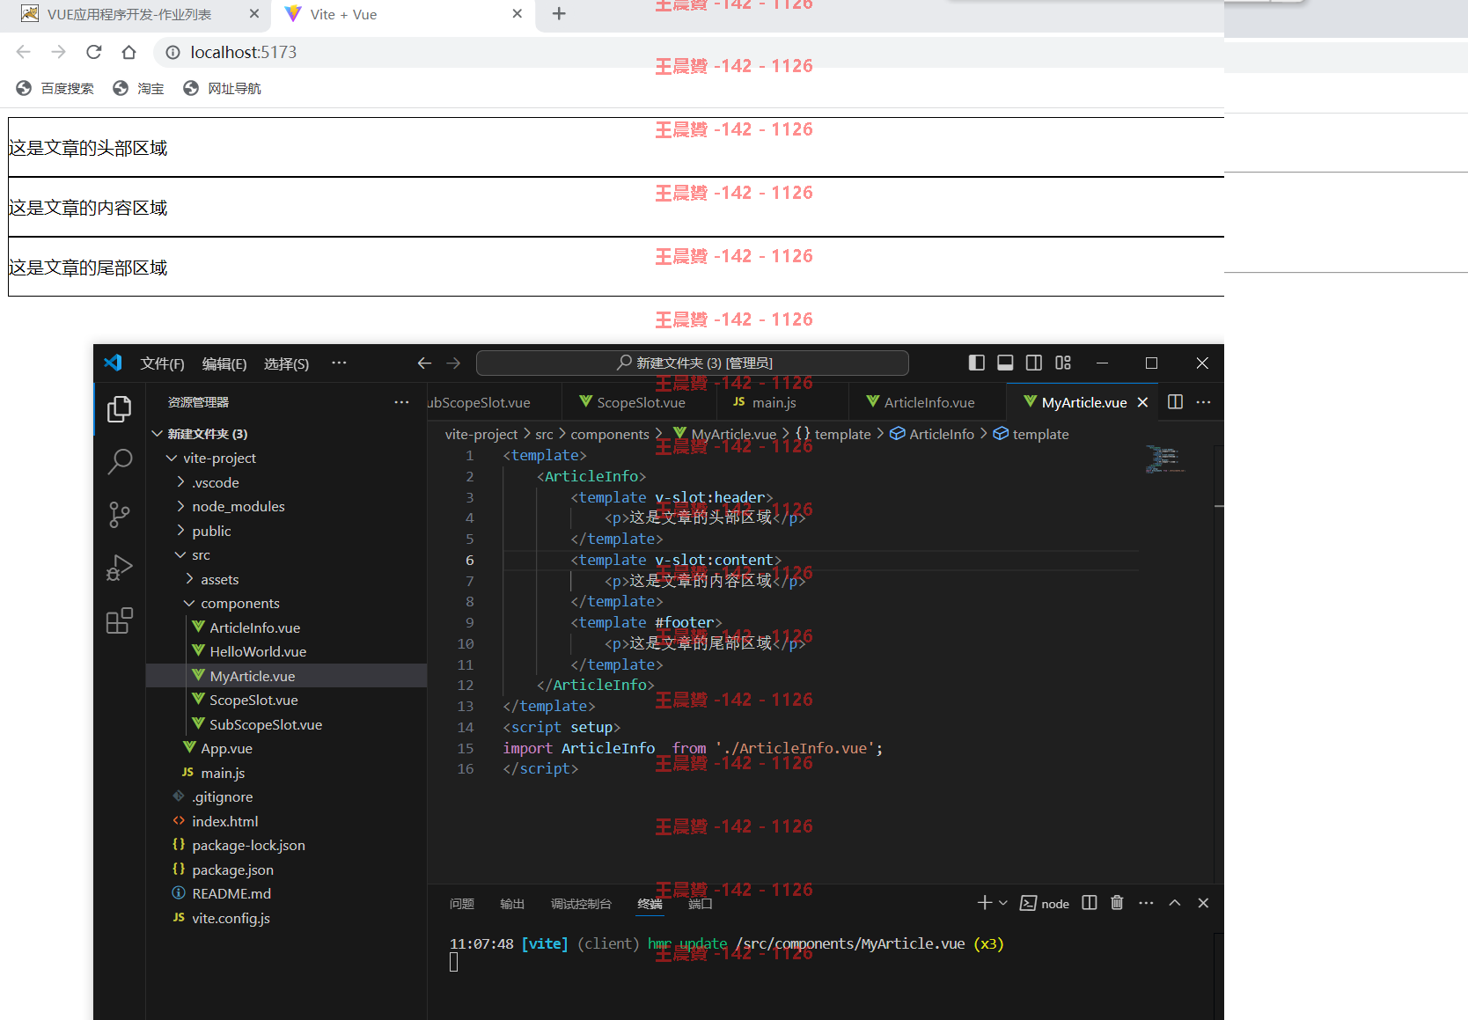1468x1020 pixels.
Task: Open the Run and Debug view
Action: point(119,568)
